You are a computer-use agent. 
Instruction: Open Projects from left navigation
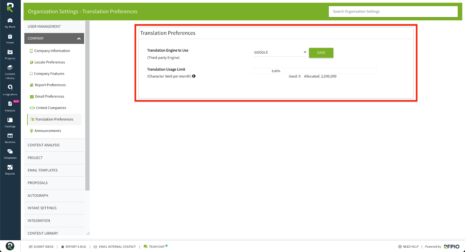click(x=10, y=55)
